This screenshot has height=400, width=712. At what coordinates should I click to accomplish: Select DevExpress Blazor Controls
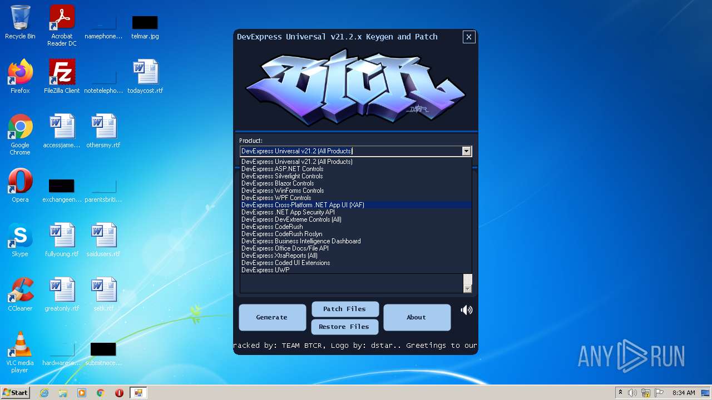[355, 183]
